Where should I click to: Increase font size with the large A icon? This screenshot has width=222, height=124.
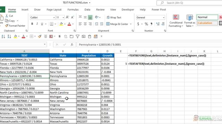point(67,17)
